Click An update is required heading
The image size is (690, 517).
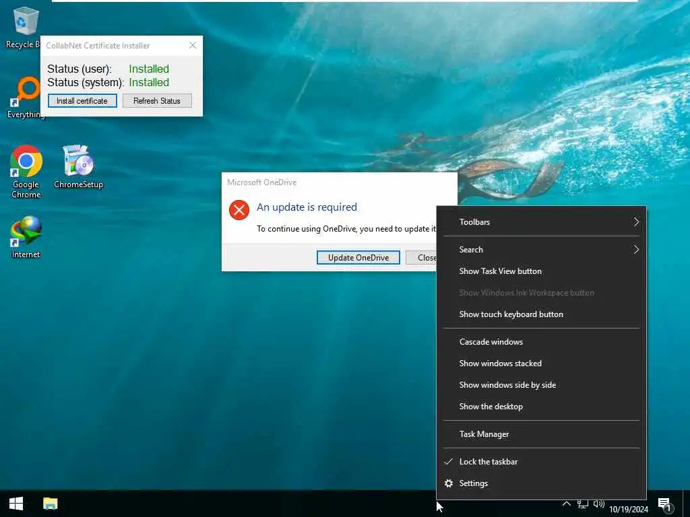tap(307, 207)
